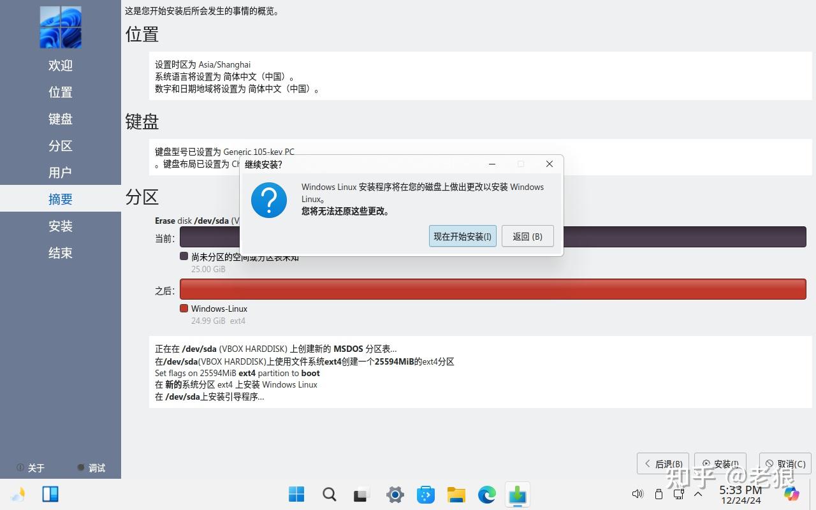The width and height of the screenshot is (816, 510).
Task: Open Settings via the gear taskbar icon
Action: pos(395,494)
